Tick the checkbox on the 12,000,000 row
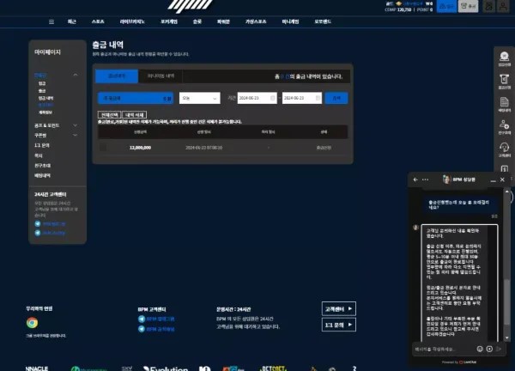The width and height of the screenshot is (515, 371). coord(104,147)
